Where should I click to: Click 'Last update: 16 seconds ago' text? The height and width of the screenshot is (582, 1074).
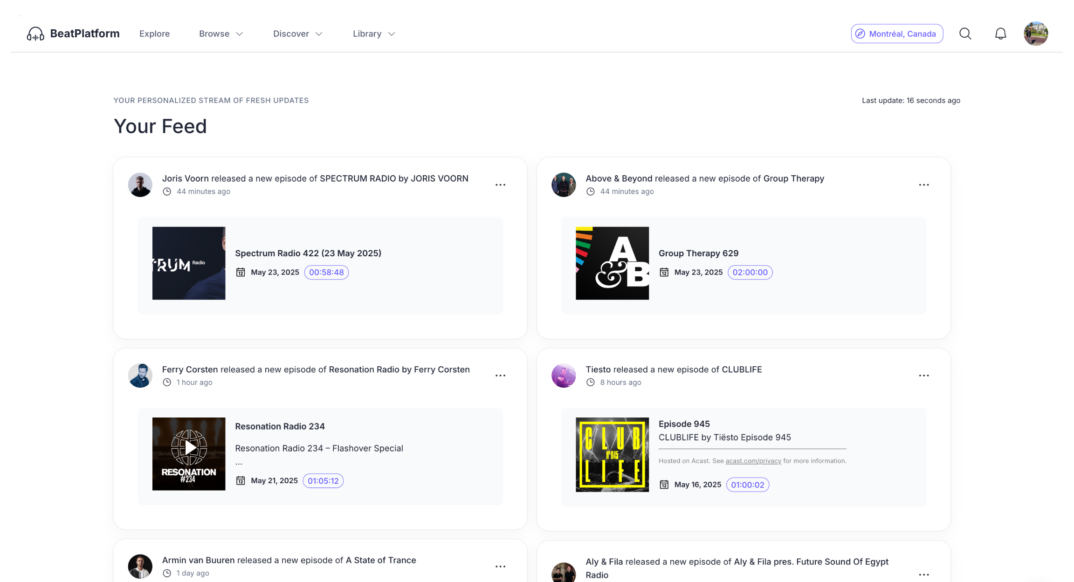(911, 100)
